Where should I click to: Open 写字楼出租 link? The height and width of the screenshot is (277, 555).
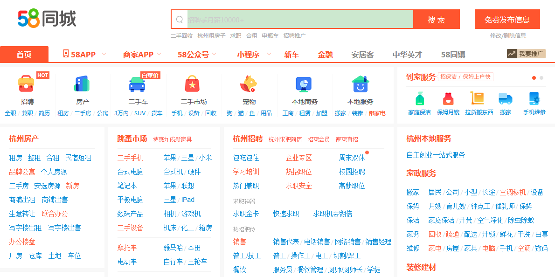pyautogui.click(x=26, y=228)
